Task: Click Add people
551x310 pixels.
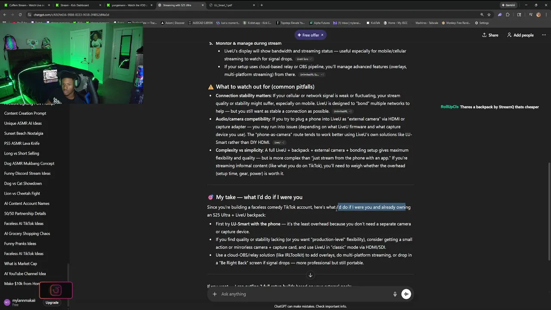Action: [520, 35]
